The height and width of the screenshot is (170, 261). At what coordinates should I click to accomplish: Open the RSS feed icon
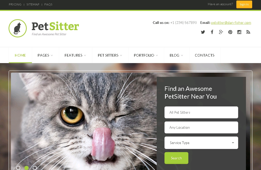[248, 32]
